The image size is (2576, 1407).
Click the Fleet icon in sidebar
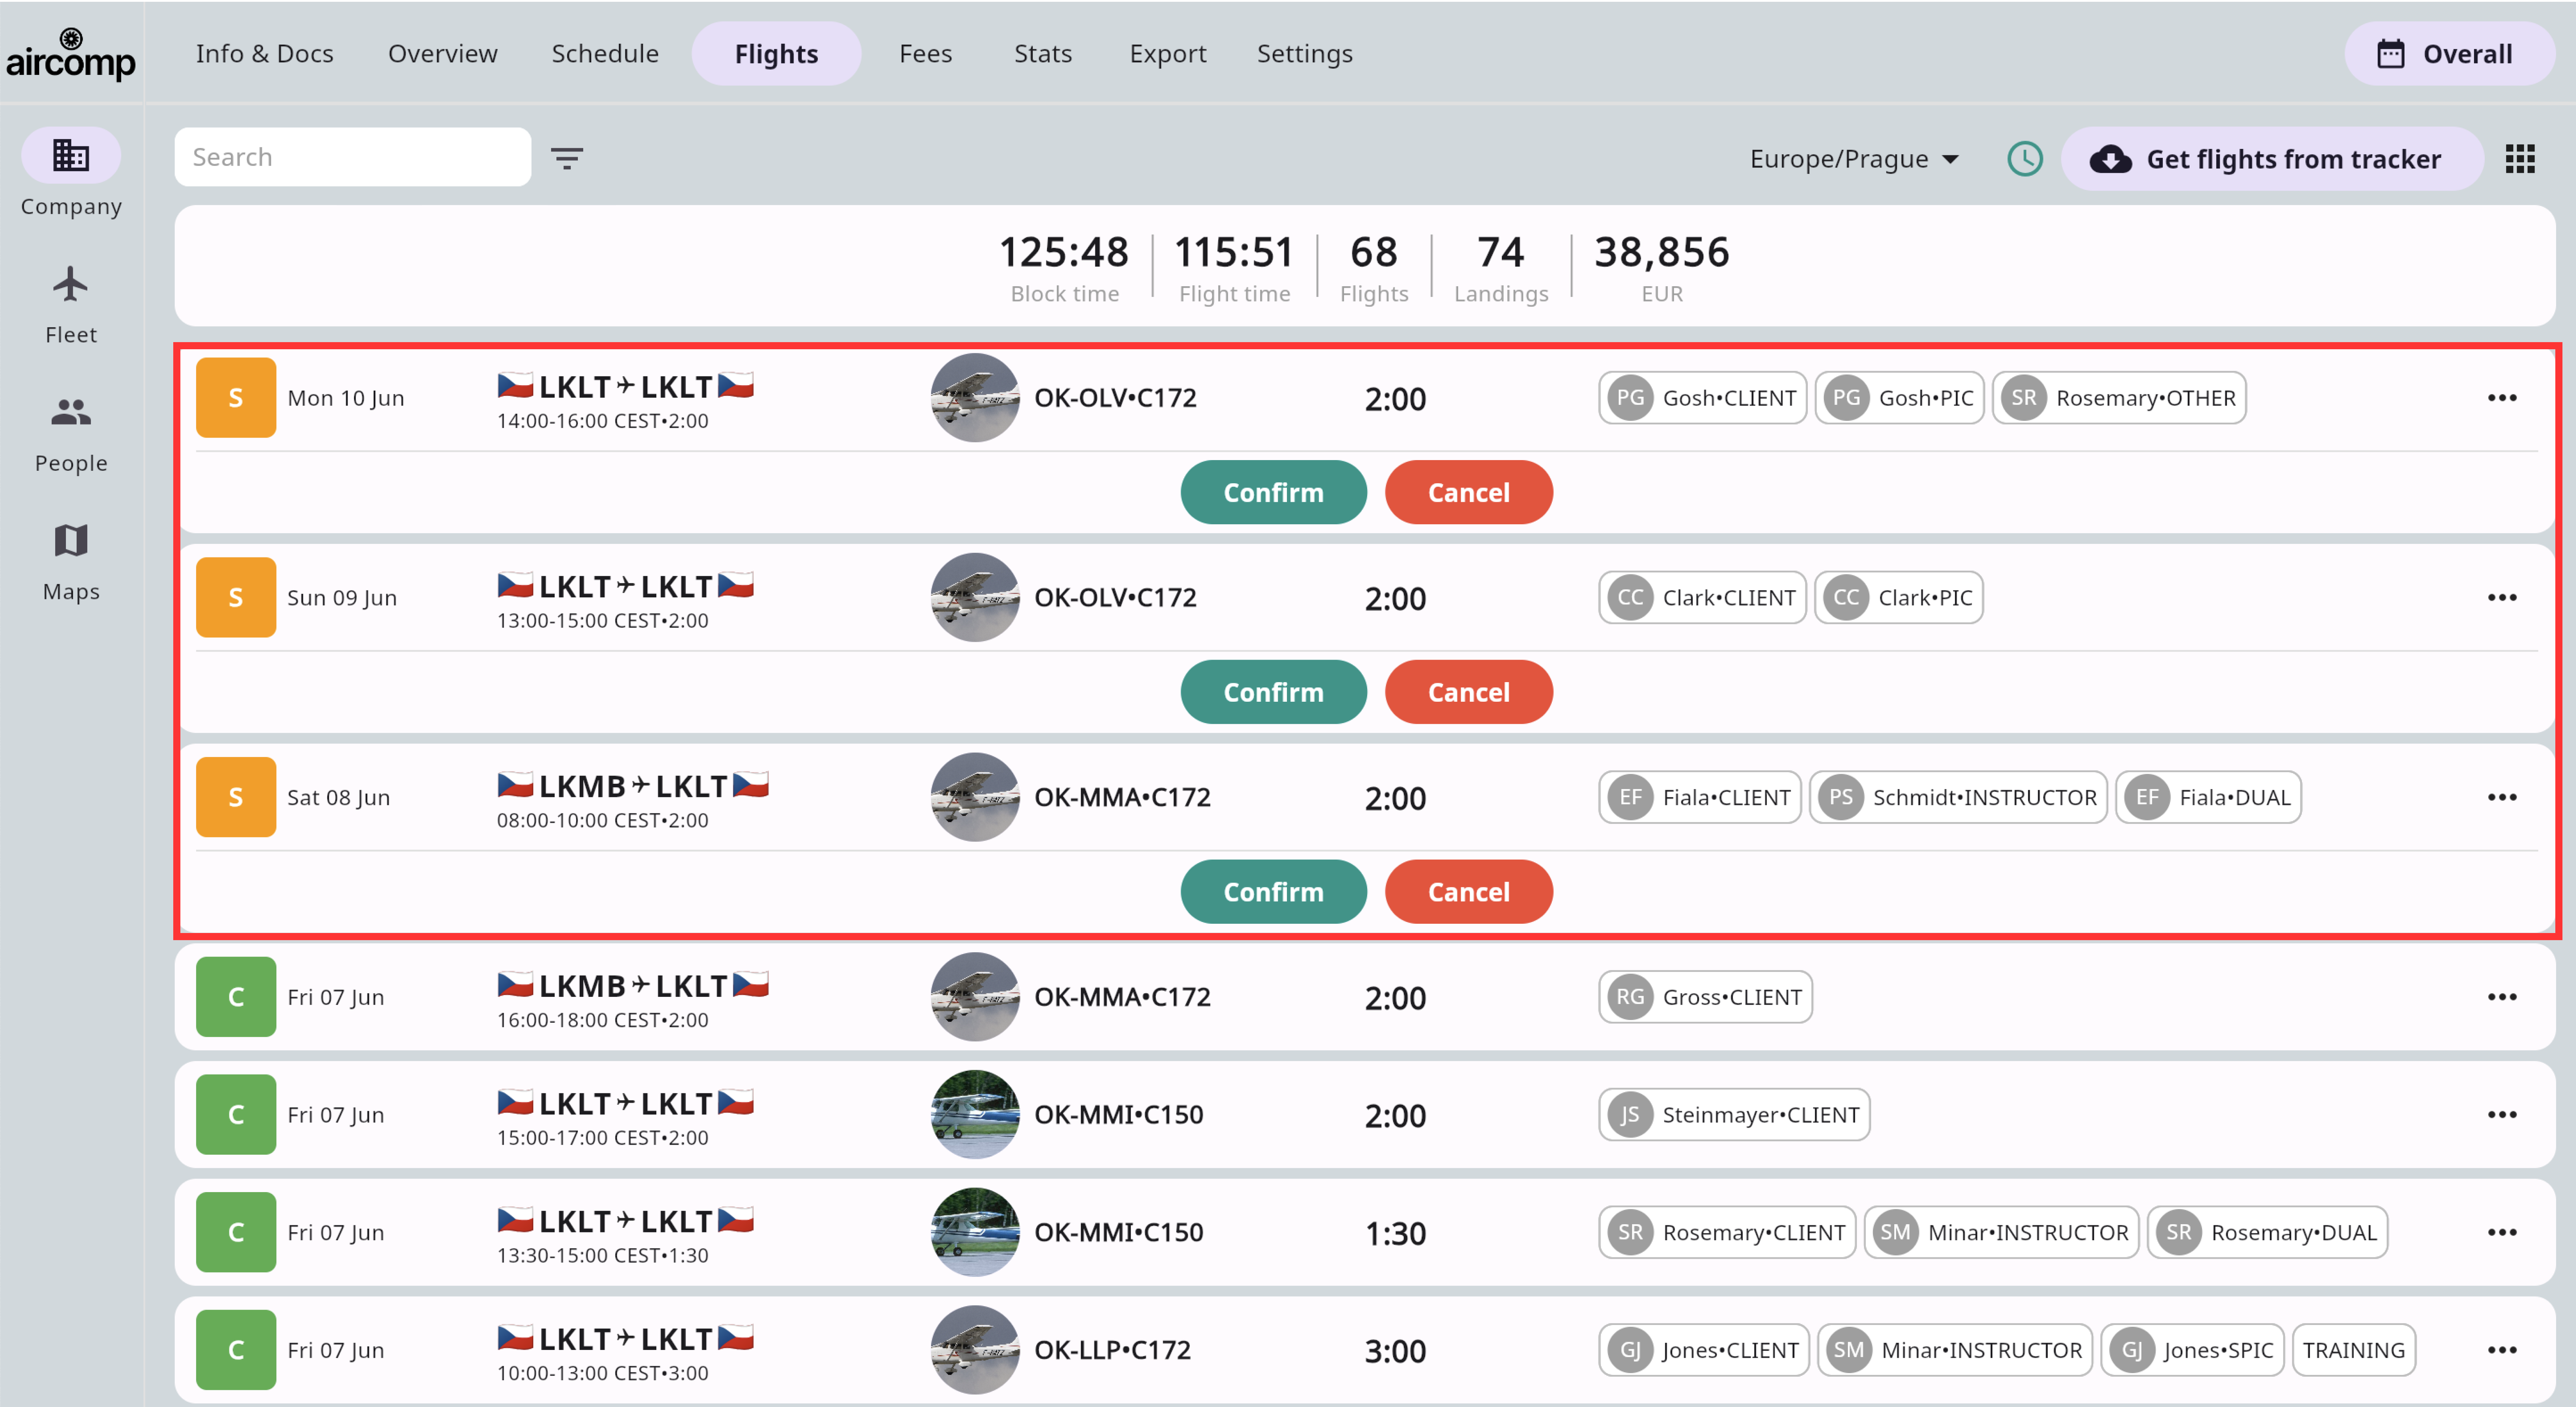[x=71, y=303]
